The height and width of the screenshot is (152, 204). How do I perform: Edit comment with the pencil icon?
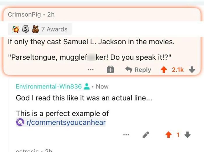146,135
